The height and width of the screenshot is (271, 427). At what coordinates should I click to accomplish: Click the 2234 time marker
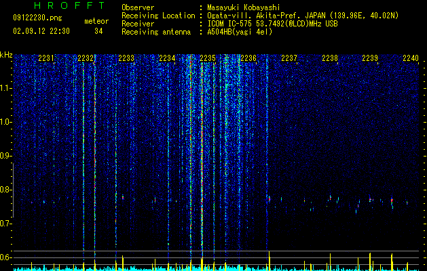167,58
